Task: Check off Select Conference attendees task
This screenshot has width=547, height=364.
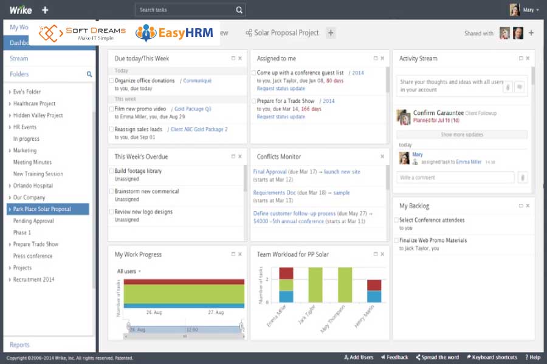Action: [x=396, y=220]
